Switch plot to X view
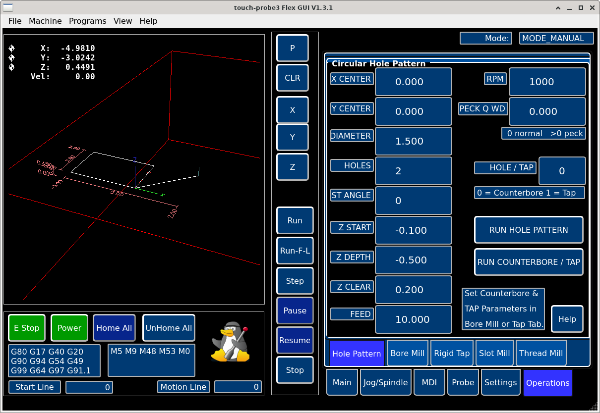 (x=292, y=110)
